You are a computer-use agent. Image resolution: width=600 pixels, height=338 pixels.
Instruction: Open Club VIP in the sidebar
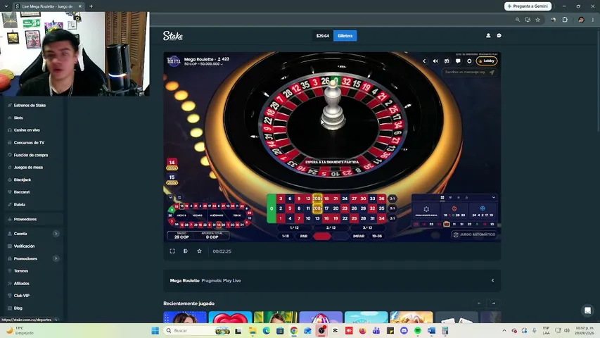tap(21, 296)
